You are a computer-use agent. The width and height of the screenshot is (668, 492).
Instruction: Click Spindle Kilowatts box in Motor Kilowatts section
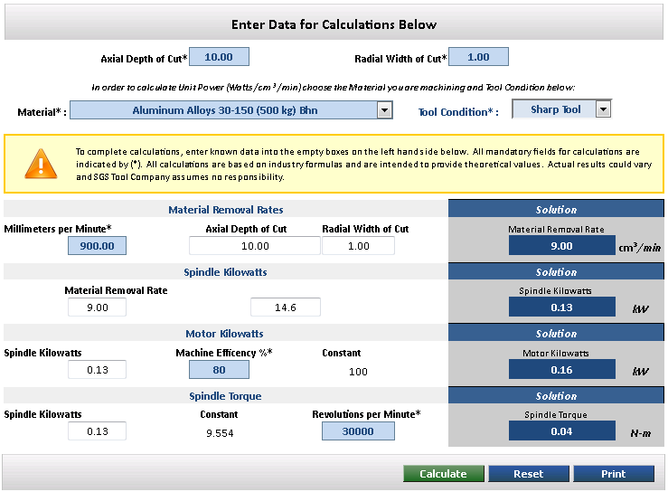pos(97,369)
